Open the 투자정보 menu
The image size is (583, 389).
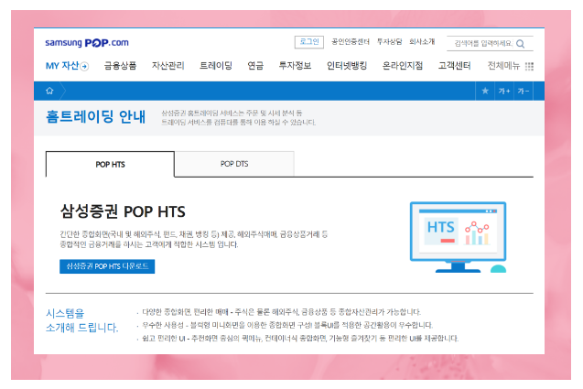pos(295,66)
